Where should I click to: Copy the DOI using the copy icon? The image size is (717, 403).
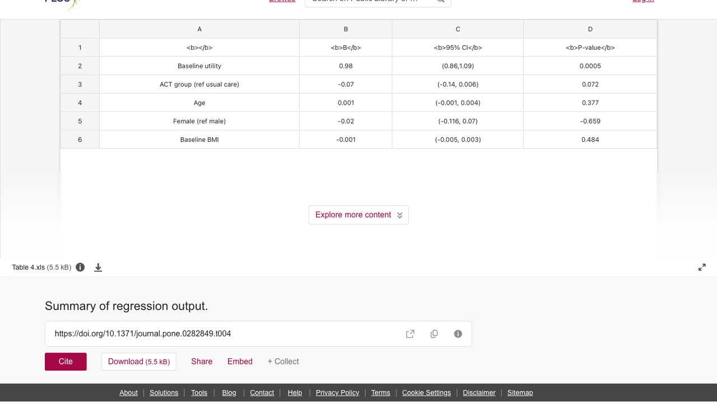[x=434, y=334]
